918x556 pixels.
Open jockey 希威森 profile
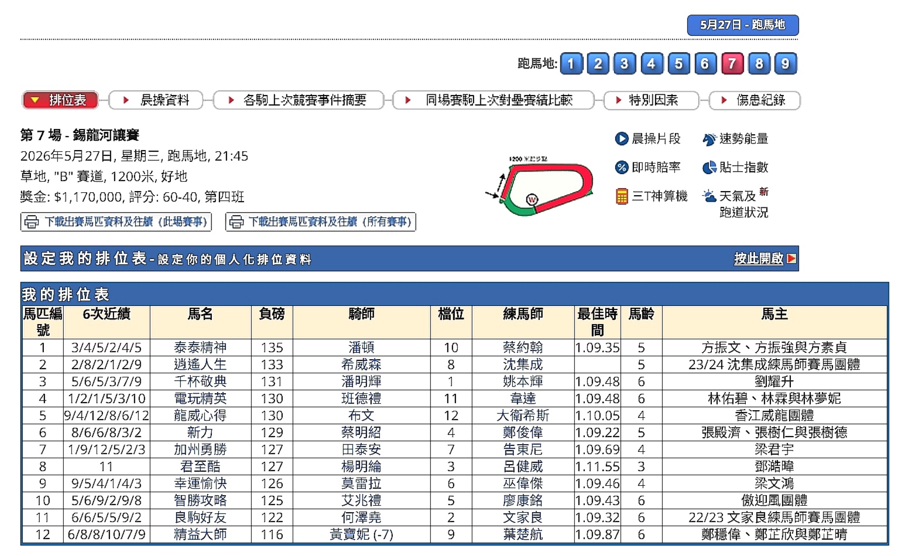pyautogui.click(x=361, y=364)
